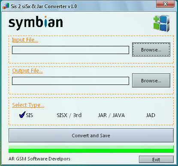Click the window title text

coord(44,6)
